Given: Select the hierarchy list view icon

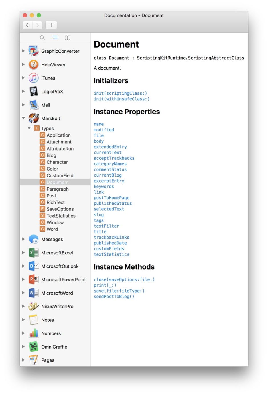Looking at the screenshot, I should pos(55,37).
